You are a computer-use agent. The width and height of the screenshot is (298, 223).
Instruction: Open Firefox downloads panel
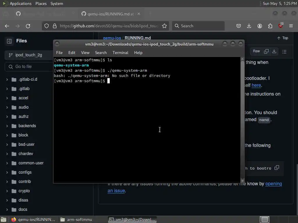coord(249,26)
